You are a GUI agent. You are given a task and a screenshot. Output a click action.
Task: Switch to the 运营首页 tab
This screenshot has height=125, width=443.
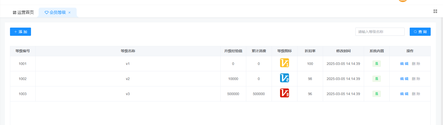23,13
